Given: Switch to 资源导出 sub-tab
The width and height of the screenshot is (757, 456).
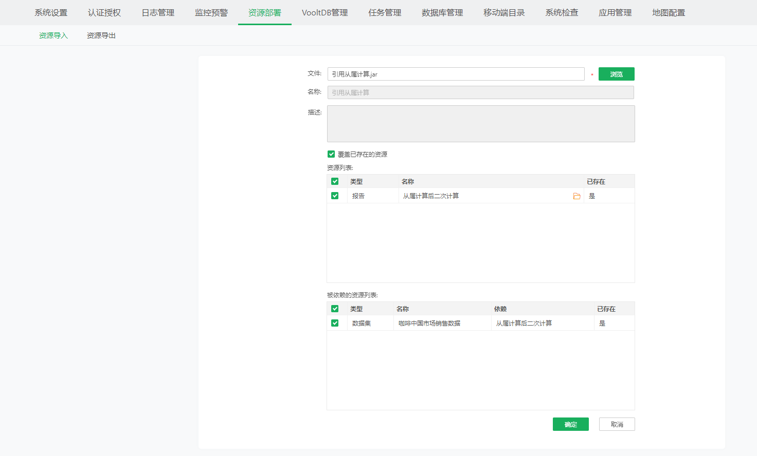Looking at the screenshot, I should click(x=101, y=35).
